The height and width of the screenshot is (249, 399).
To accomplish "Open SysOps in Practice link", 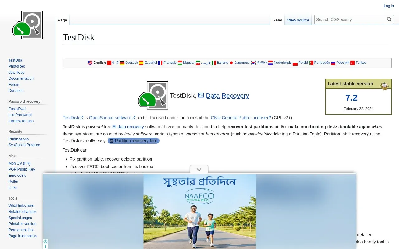I will click(x=24, y=145).
